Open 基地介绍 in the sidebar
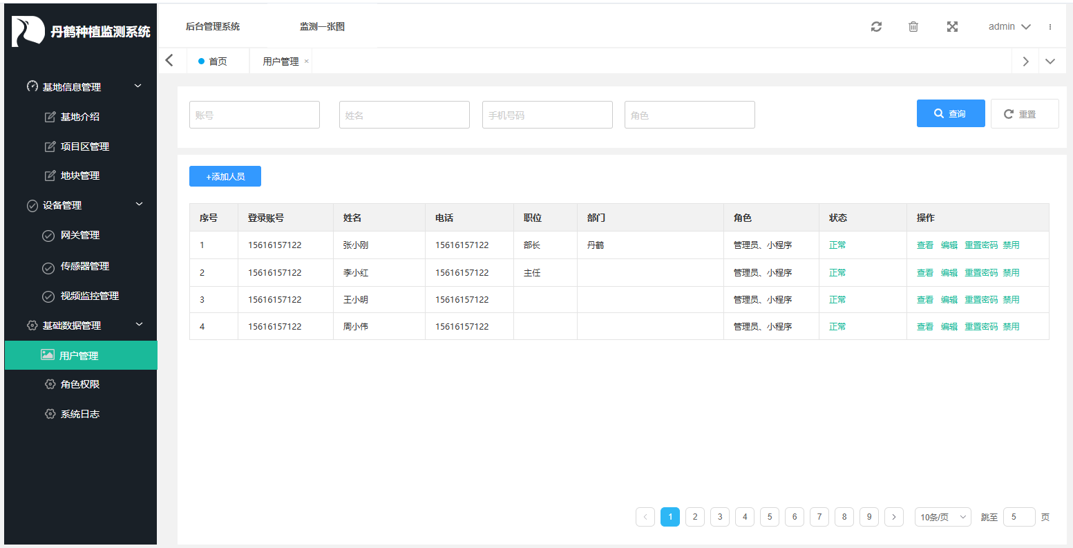This screenshot has height=548, width=1073. pos(80,117)
